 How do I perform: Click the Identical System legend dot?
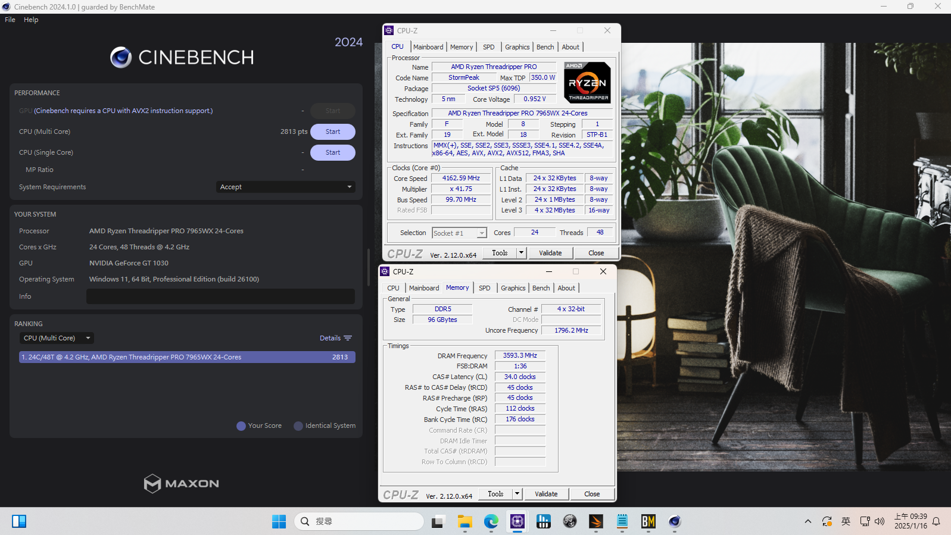[x=298, y=426]
